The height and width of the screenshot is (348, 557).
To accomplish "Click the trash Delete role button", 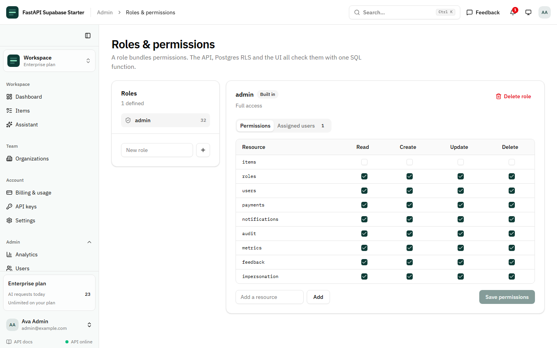I will tap(513, 96).
